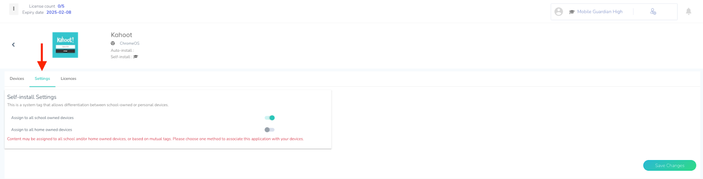Image resolution: width=703 pixels, height=179 pixels.
Task: Enable Assign to all home owned devices
Action: click(x=269, y=130)
